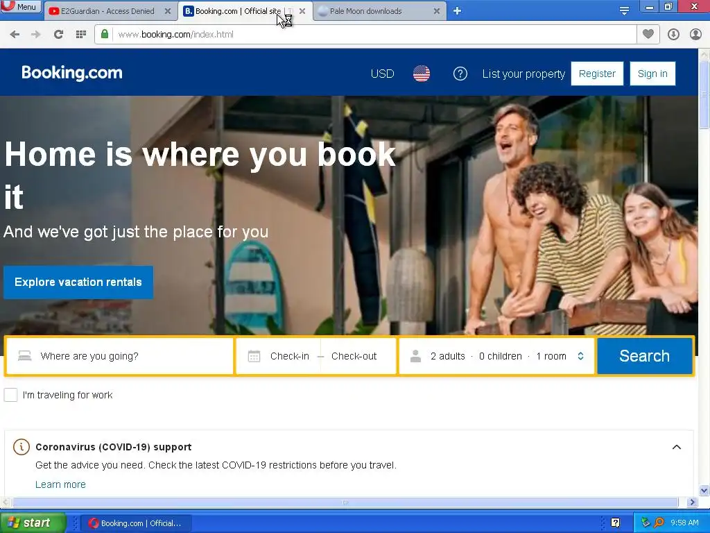Screen dimensions: 710x533
Task: Click the 1 room text
Action: pyautogui.click(x=551, y=356)
